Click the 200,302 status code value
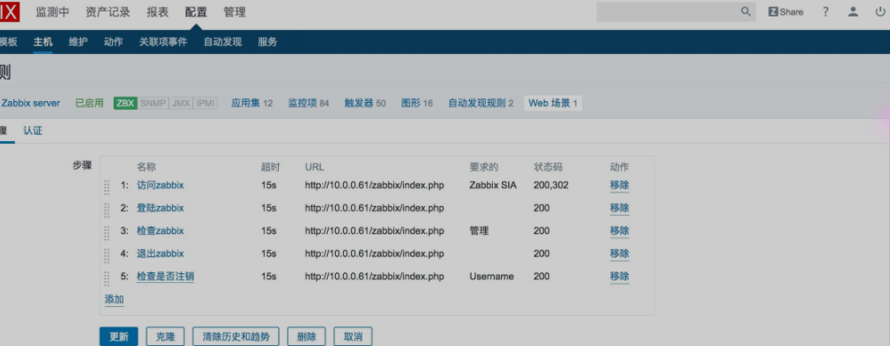 coord(551,185)
